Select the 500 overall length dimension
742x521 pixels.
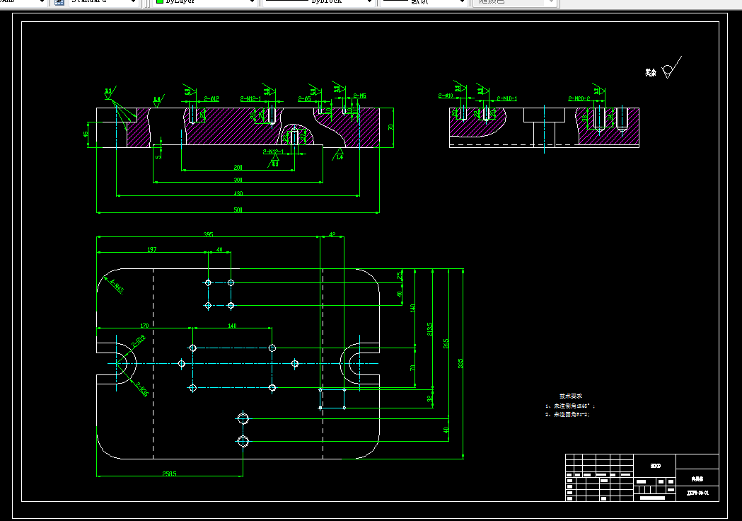point(238,210)
